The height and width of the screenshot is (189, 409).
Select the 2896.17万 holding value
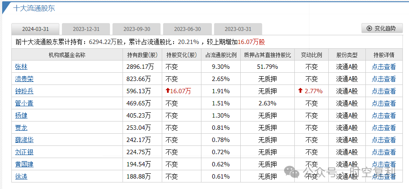point(140,67)
